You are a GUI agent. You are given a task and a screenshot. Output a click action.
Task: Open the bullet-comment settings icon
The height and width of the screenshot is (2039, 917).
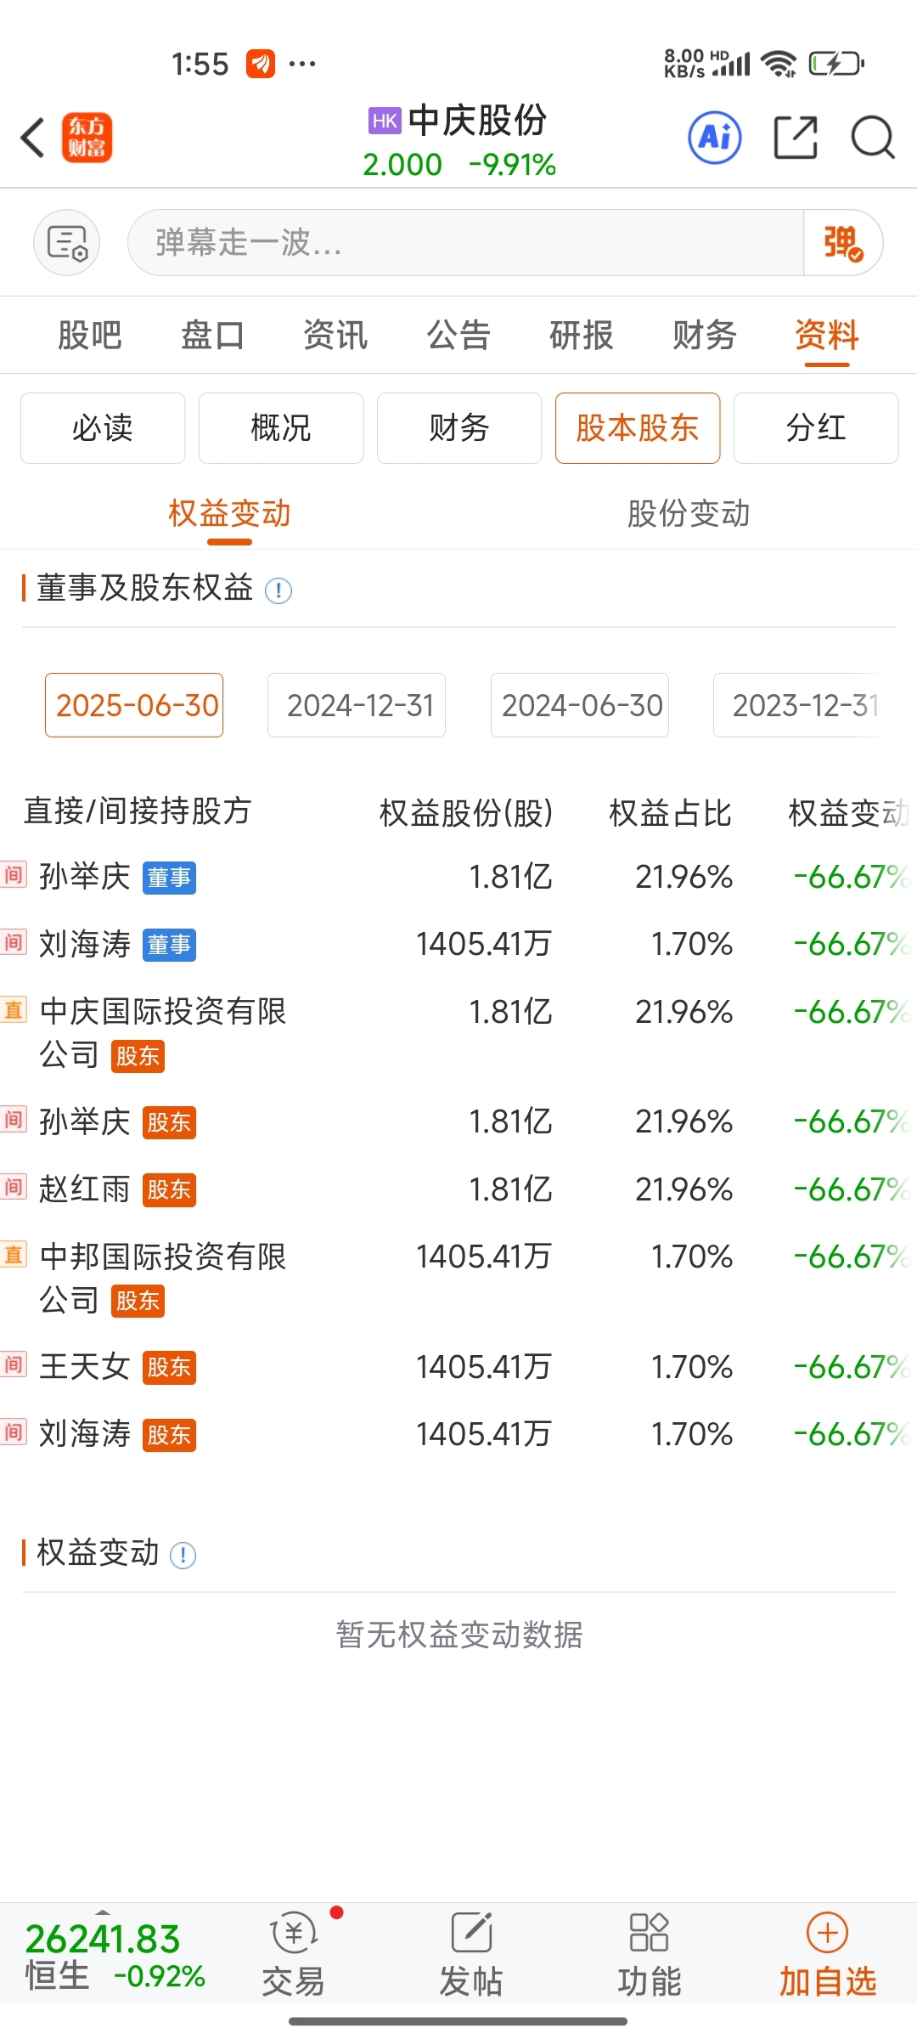tap(67, 243)
